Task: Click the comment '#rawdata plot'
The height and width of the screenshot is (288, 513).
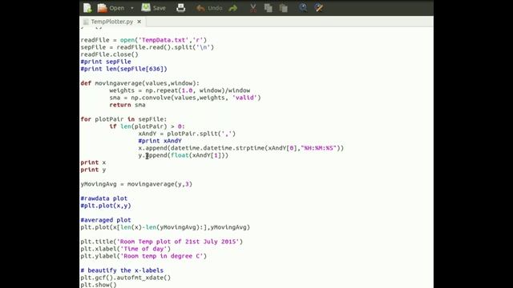Action: coord(103,198)
